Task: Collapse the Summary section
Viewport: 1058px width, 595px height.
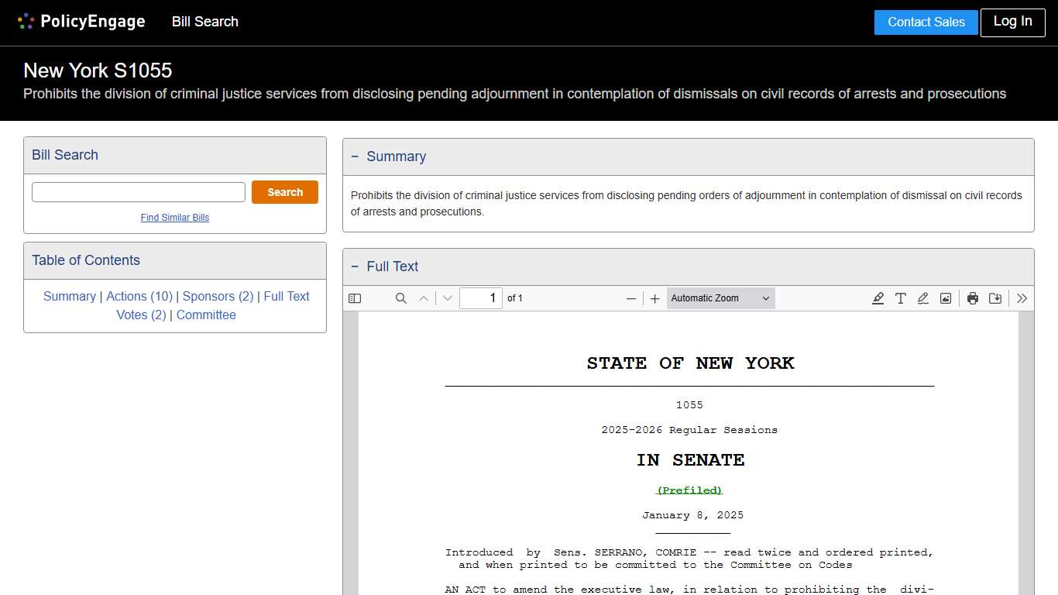Action: [x=356, y=156]
